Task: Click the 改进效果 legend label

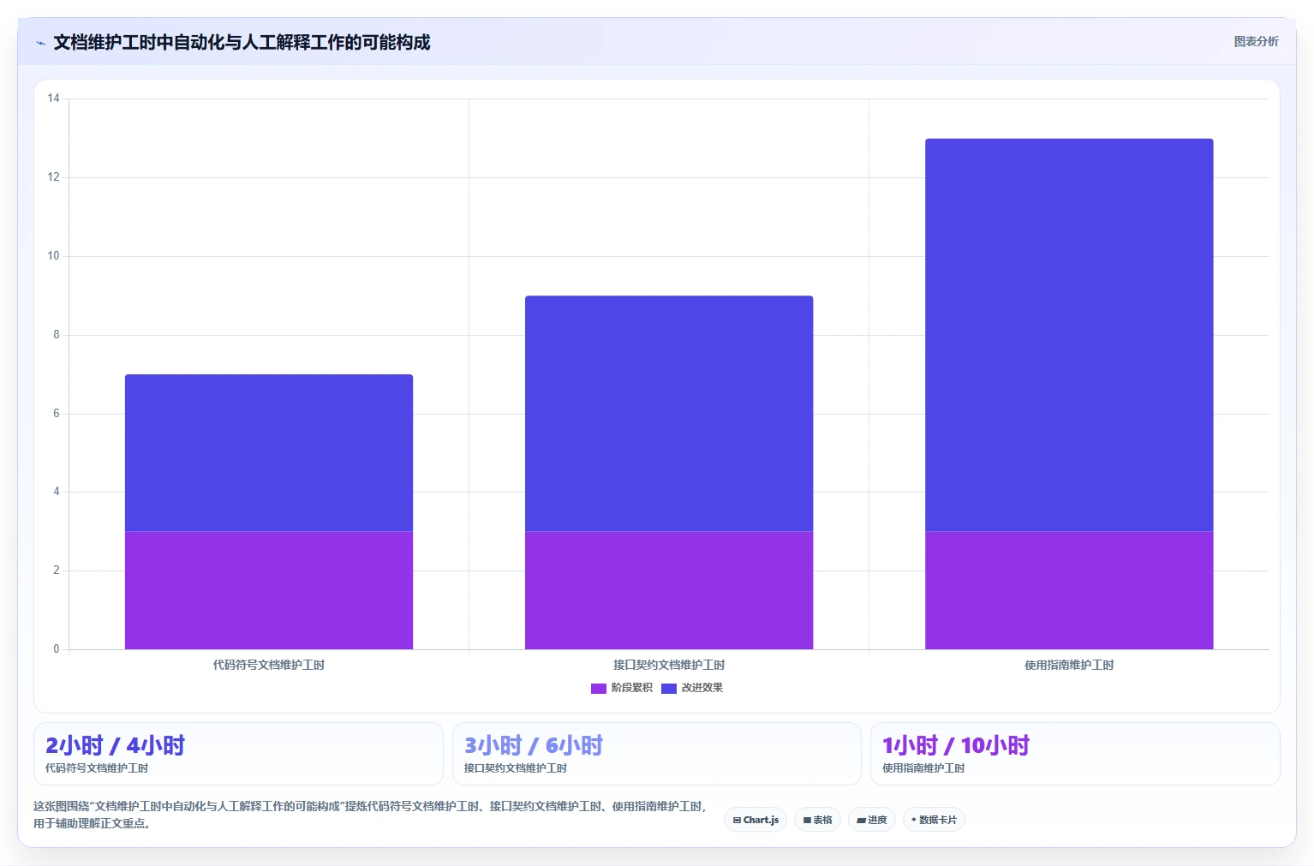Action: click(x=702, y=688)
